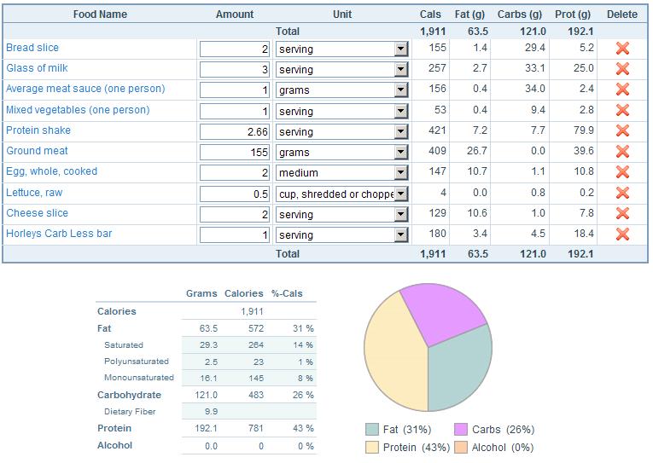653x463 pixels.
Task: Delete the Mixed vegetables entry
Action: [622, 110]
